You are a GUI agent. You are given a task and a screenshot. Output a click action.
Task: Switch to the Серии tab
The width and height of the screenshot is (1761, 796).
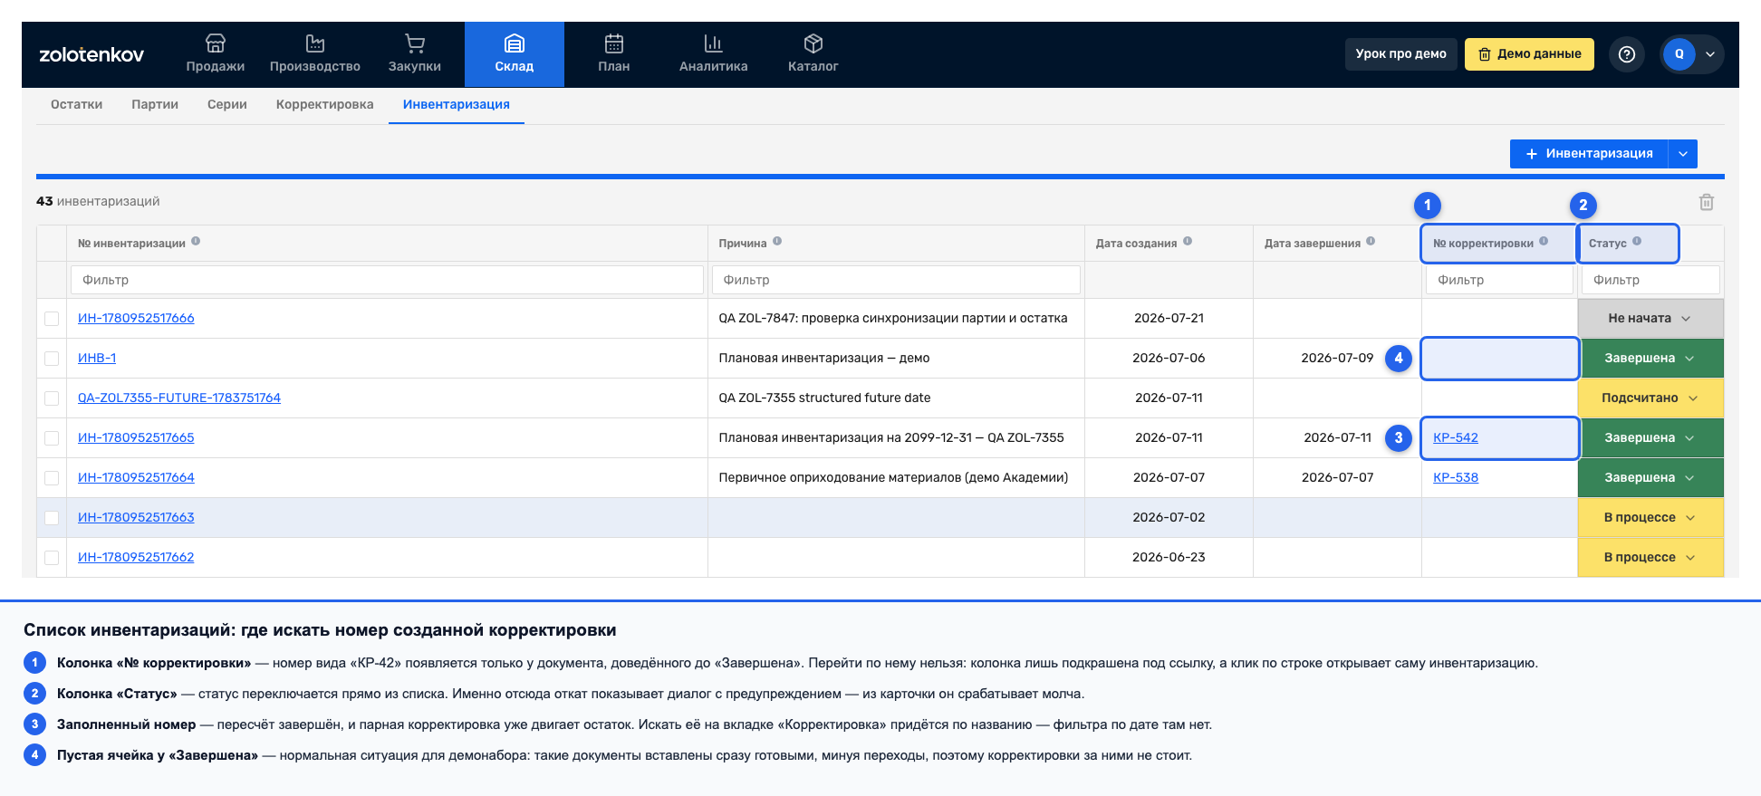point(227,104)
